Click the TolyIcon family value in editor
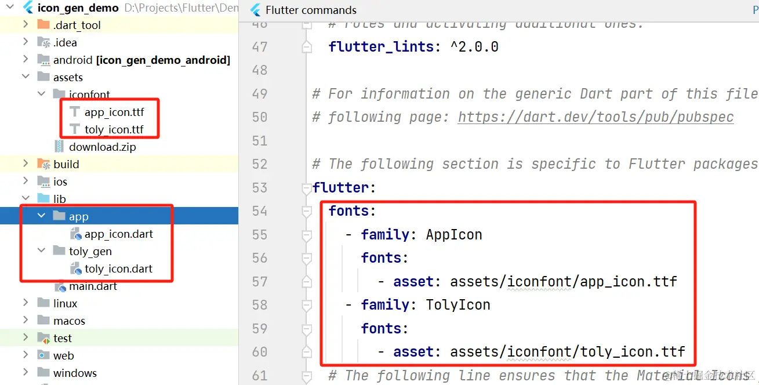This screenshot has width=759, height=385. pos(458,305)
